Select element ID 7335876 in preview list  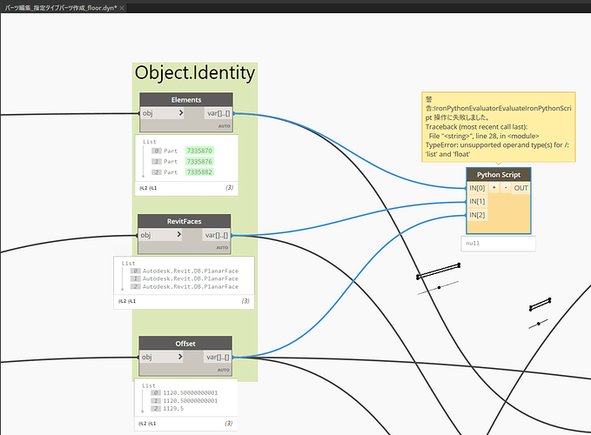pyautogui.click(x=198, y=162)
